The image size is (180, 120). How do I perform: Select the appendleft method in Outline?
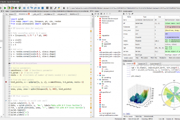[107, 44]
